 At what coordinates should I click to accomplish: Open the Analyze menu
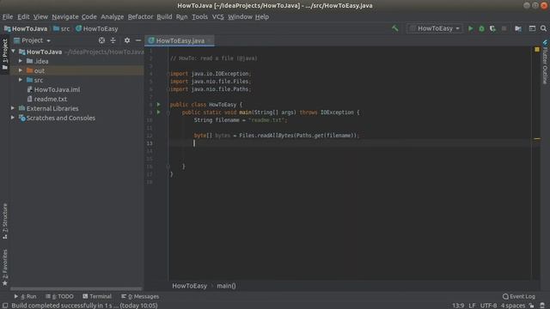point(112,17)
